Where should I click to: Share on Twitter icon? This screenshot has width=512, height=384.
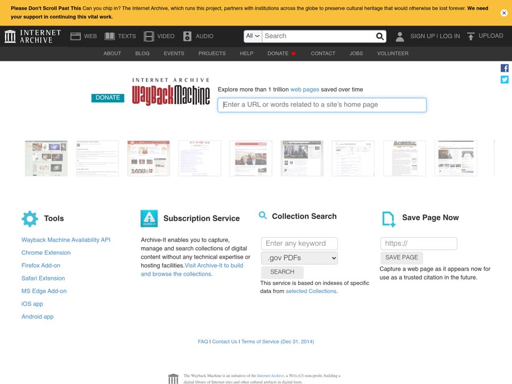point(505,80)
